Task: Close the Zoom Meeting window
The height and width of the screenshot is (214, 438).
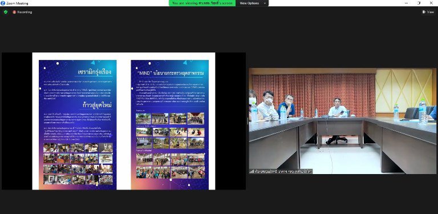Action: point(431,3)
